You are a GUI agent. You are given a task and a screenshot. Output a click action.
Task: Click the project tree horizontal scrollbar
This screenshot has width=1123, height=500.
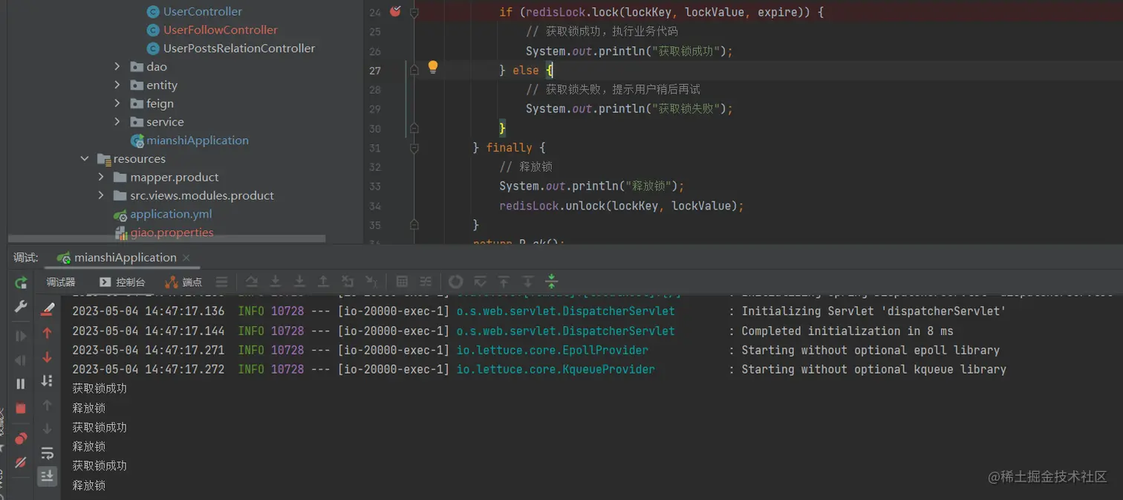point(167,239)
